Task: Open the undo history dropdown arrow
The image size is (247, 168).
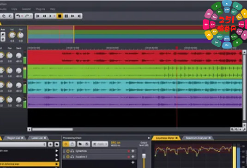Action: 22,16
